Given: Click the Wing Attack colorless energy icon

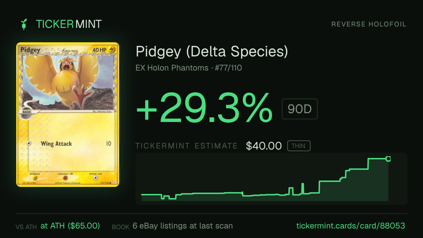Looking at the screenshot, I should click(x=28, y=144).
